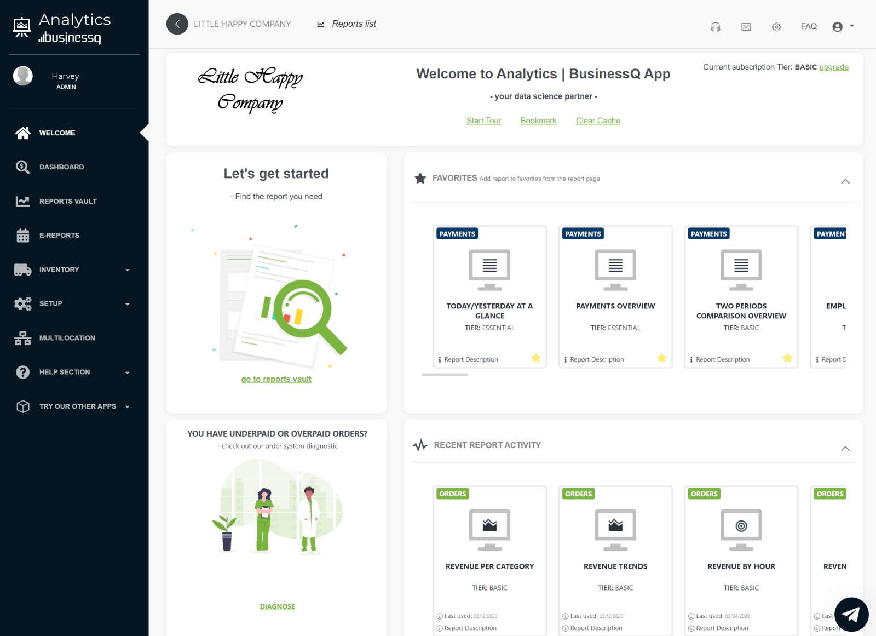
Task: Open the messages envelope icon
Action: click(x=746, y=26)
